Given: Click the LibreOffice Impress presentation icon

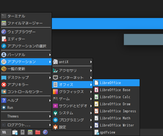Looking at the screenshot, I should [96, 111].
